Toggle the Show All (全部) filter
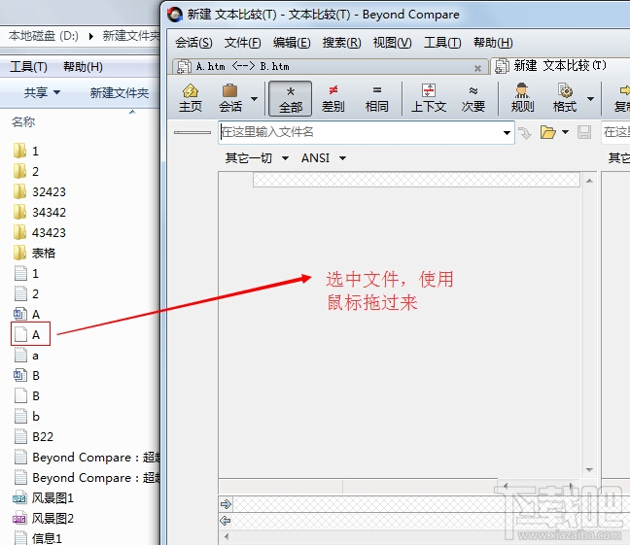The height and width of the screenshot is (545, 630). (x=290, y=98)
